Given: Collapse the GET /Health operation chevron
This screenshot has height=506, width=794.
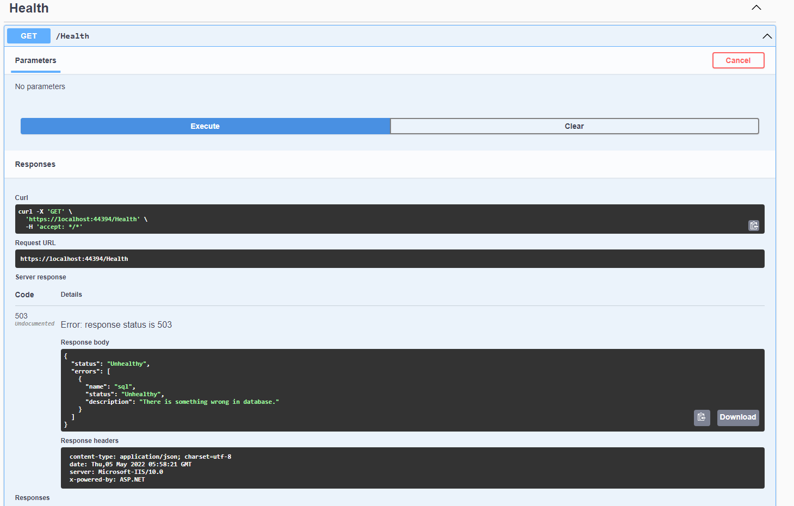Looking at the screenshot, I should (x=767, y=36).
